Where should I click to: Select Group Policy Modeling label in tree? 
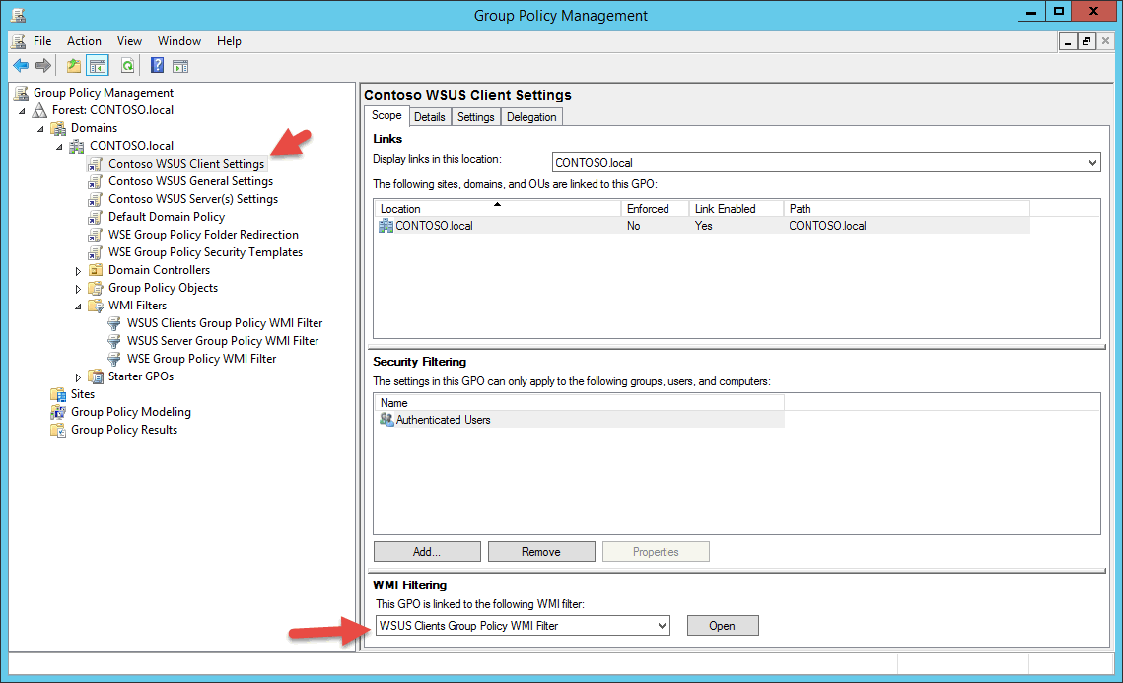click(131, 412)
